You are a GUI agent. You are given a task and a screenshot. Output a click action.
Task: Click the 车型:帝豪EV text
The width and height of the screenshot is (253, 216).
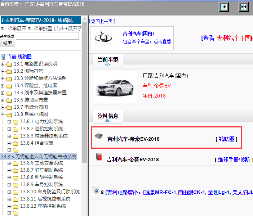click(157, 86)
